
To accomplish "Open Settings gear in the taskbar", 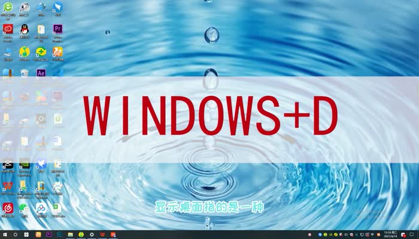I will 92,235.
